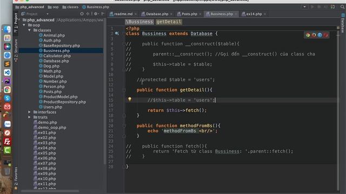
Task: Click the Database class name on line 2
Action: (201, 33)
